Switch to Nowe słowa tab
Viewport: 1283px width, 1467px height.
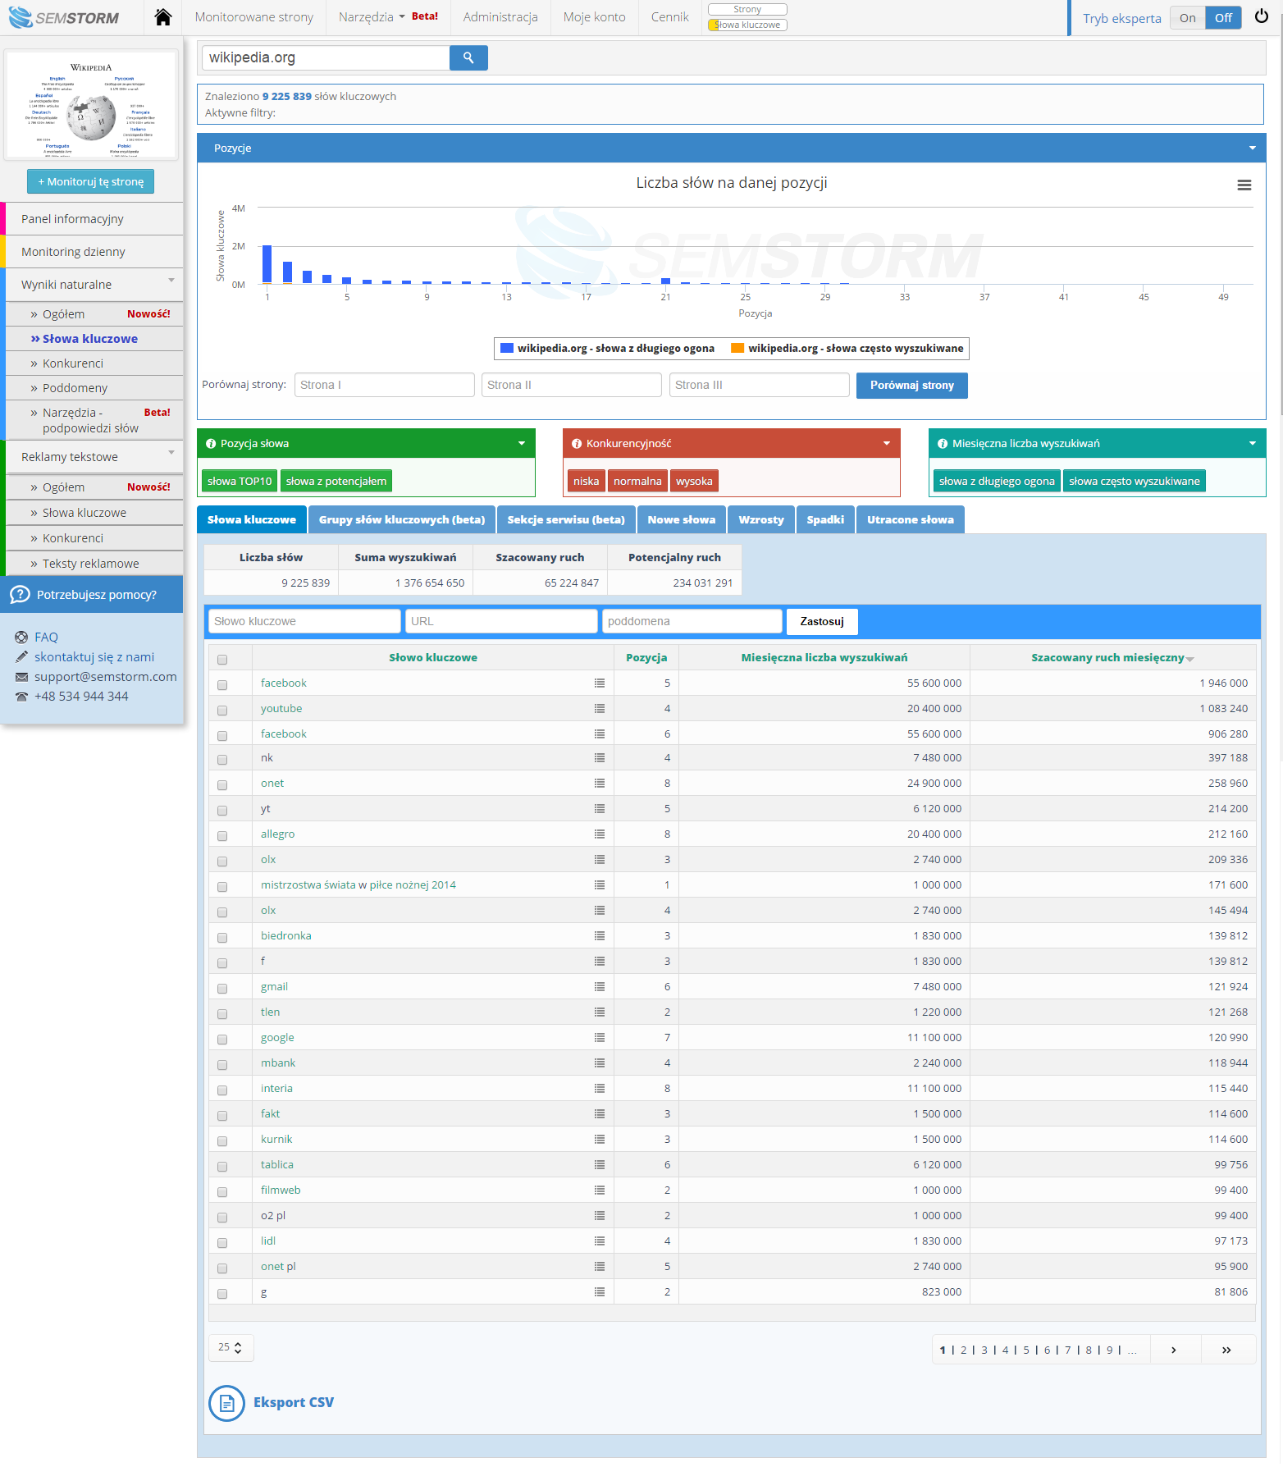click(681, 520)
